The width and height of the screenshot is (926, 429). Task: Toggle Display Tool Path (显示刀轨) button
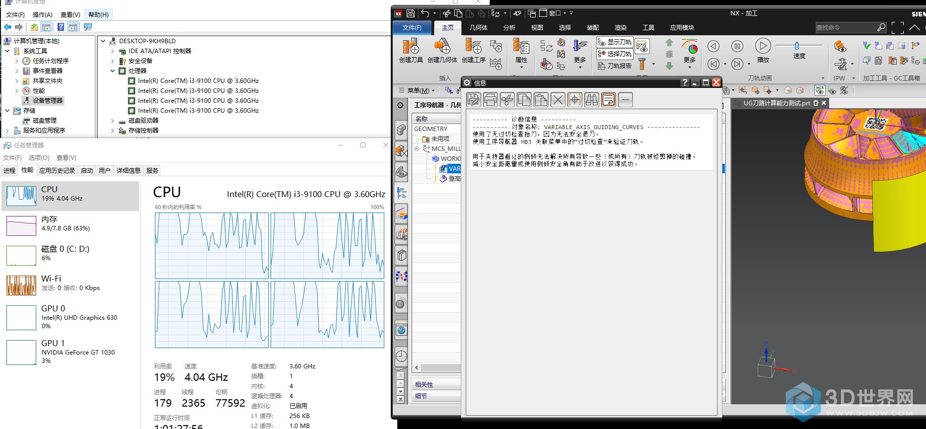[615, 42]
